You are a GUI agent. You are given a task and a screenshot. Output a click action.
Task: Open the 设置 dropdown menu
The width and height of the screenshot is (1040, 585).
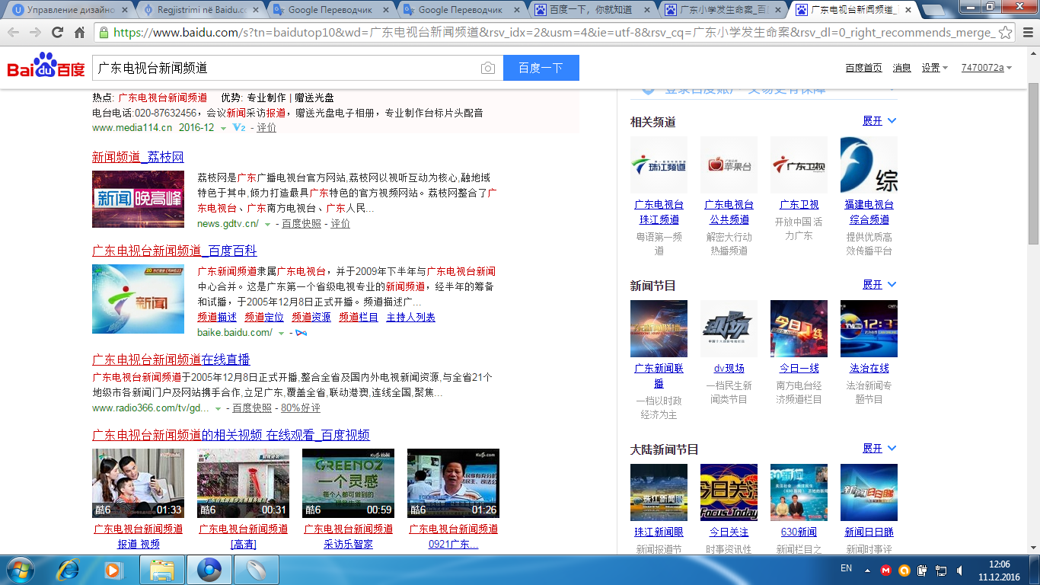pyautogui.click(x=934, y=68)
